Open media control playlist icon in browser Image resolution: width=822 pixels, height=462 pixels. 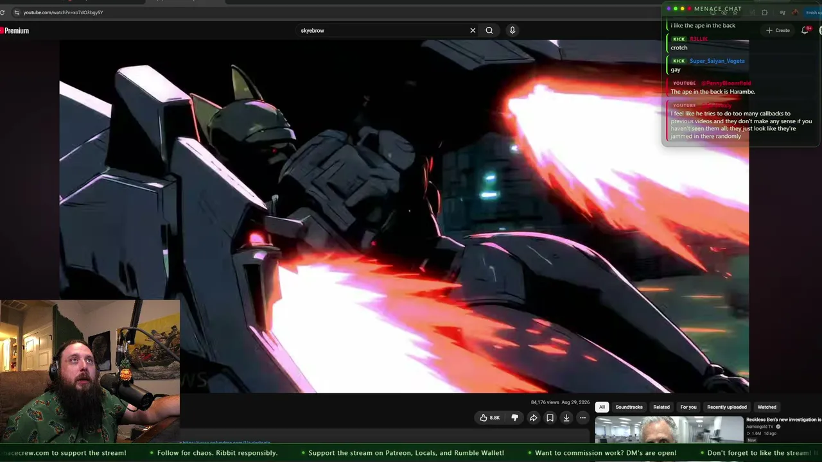point(782,12)
